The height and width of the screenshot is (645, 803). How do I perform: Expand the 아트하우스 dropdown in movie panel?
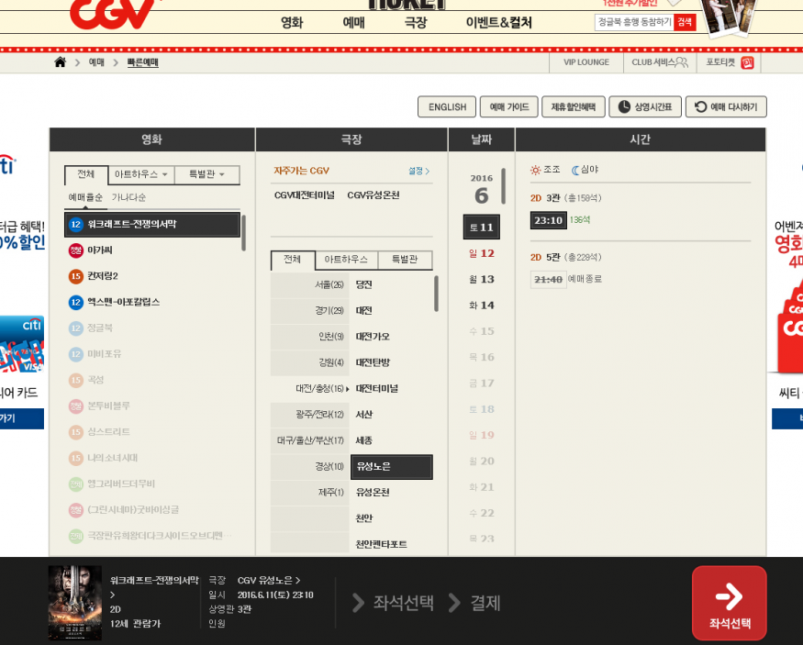point(140,174)
